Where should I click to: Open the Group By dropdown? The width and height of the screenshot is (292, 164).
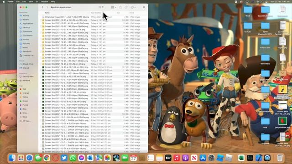click(x=114, y=7)
